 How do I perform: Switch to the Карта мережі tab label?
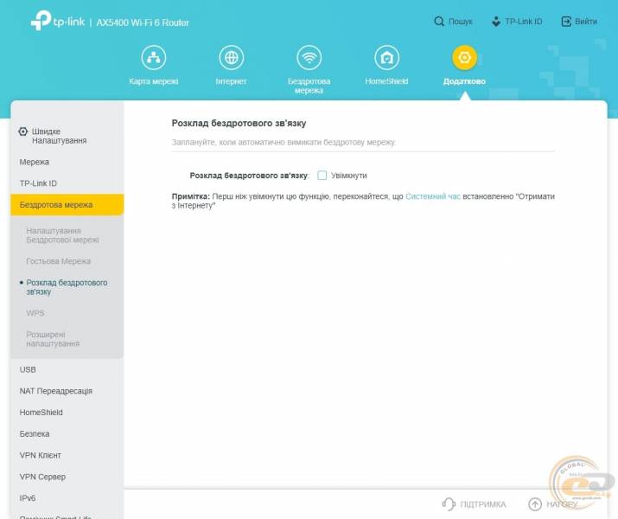[x=154, y=81]
